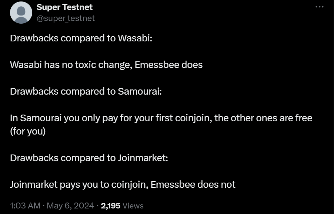This screenshot has height=214, width=334.
Task: Open the three-dot more options menu
Action: pos(319,7)
